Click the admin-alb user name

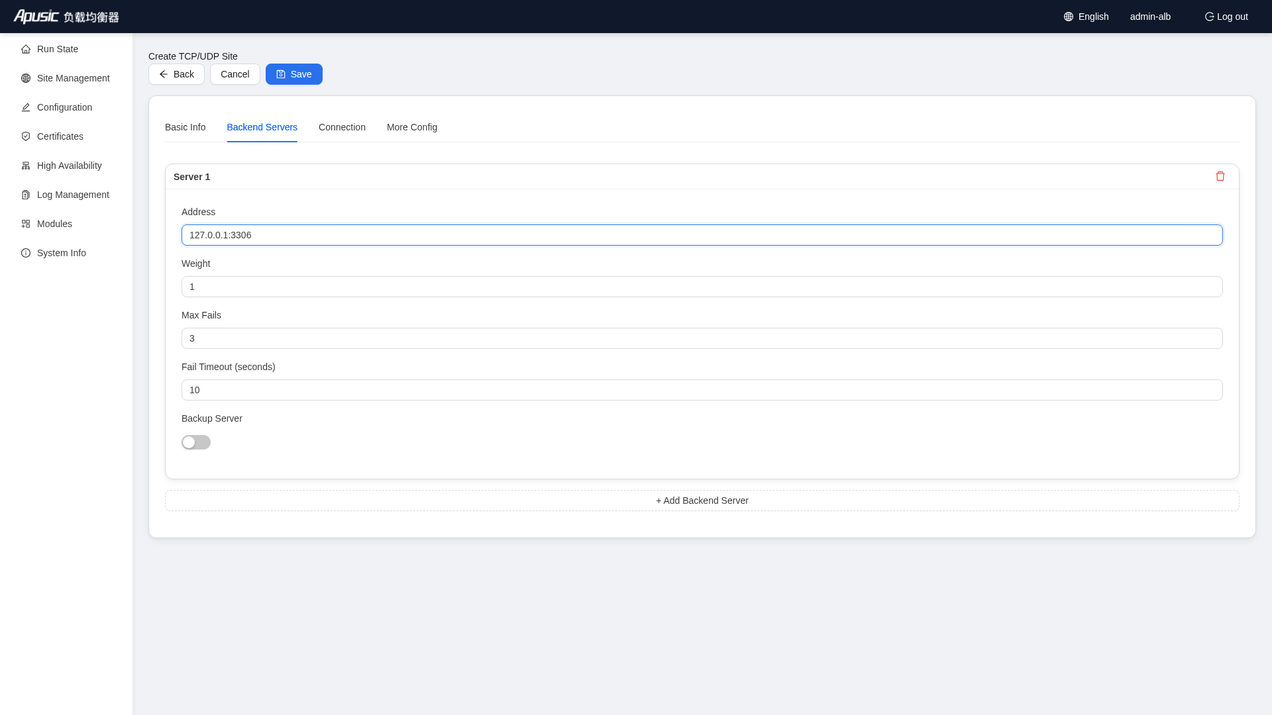[1150, 17]
